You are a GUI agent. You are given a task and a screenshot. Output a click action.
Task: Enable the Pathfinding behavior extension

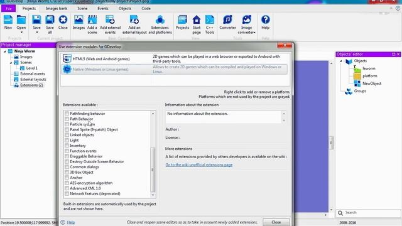(x=67, y=114)
